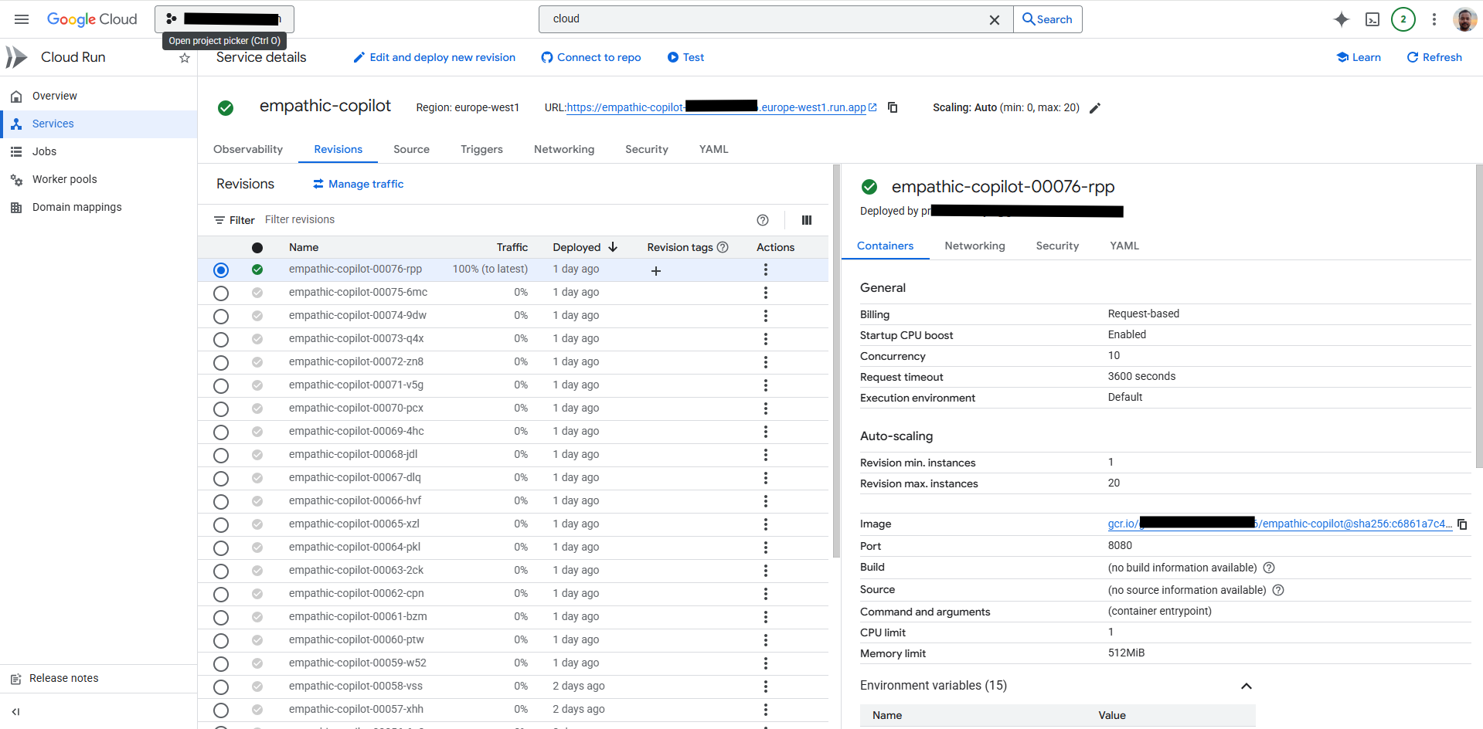The width and height of the screenshot is (1483, 729).
Task: Sort by Deployed column arrow
Action: click(613, 247)
